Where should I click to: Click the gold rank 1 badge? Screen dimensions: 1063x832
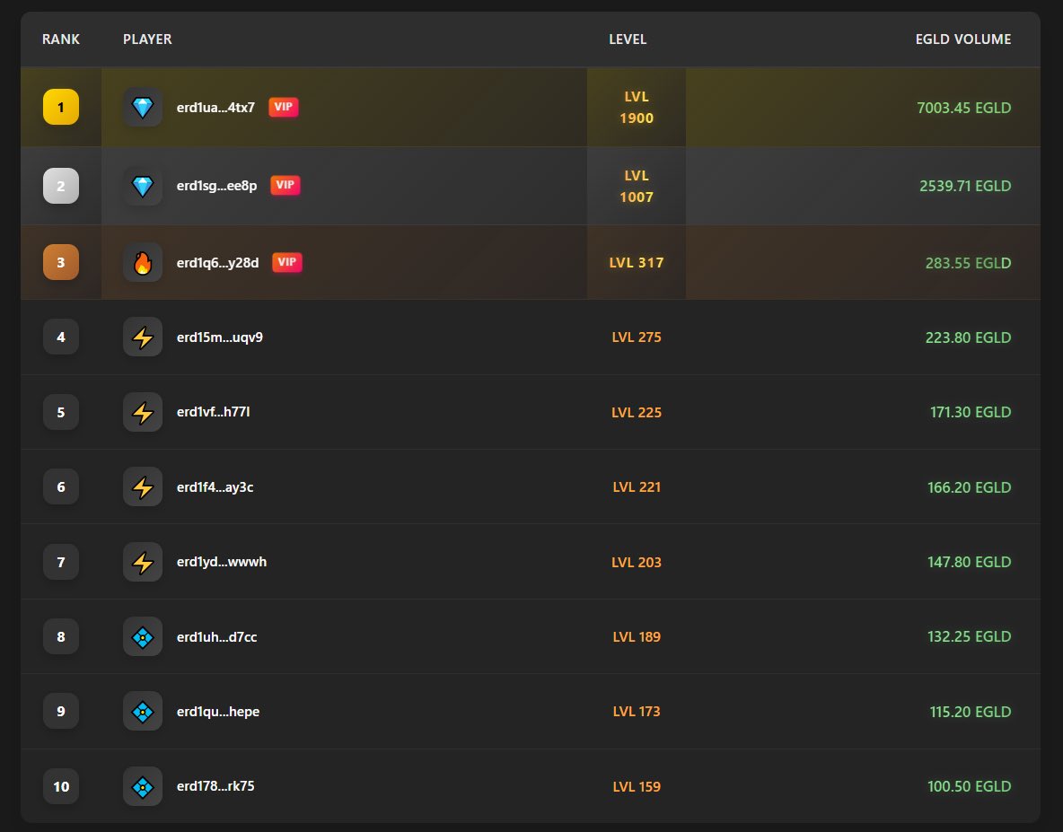click(61, 107)
